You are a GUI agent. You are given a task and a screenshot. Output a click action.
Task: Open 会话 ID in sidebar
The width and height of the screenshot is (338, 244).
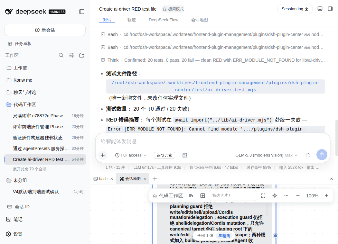coord(19,207)
